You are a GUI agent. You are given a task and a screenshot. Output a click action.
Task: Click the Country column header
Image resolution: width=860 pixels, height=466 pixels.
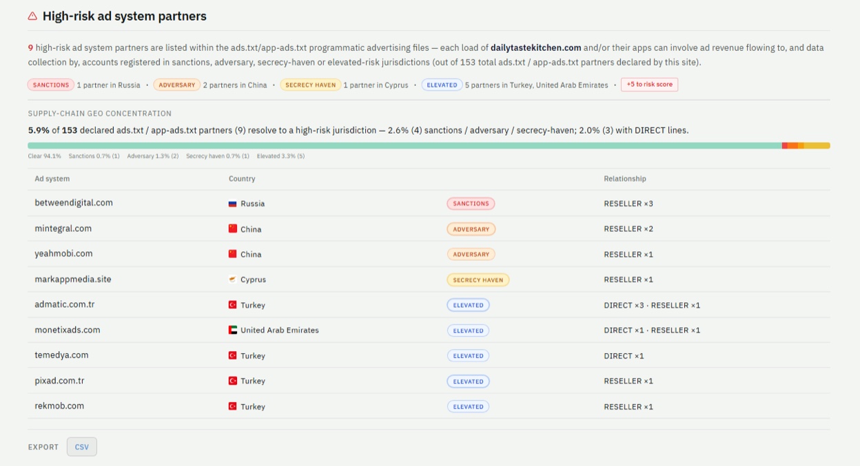coord(242,178)
